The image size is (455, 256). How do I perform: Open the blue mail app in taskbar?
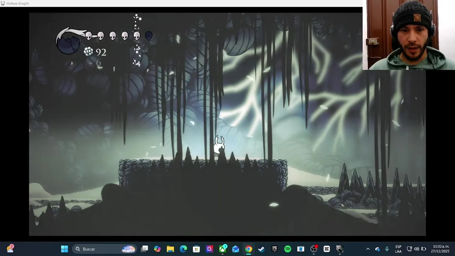[x=235, y=249]
